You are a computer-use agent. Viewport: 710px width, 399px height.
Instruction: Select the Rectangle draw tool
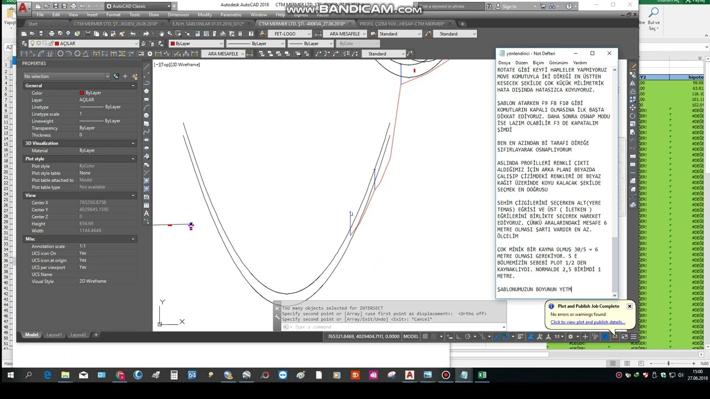pyautogui.click(x=145, y=98)
